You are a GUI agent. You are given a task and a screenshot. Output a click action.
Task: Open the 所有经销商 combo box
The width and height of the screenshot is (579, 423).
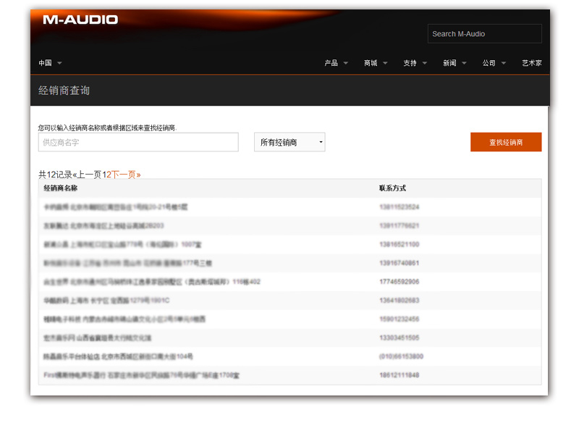289,142
